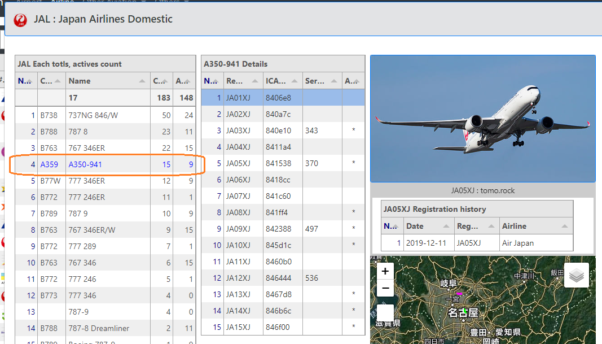Image resolution: width=602 pixels, height=344 pixels.
Task: Select aircraft JA13XJ in details
Action: 283,294
